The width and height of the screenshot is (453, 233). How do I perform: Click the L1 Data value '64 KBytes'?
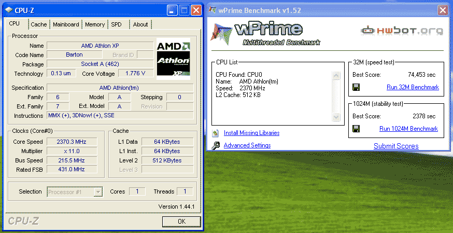coord(167,142)
